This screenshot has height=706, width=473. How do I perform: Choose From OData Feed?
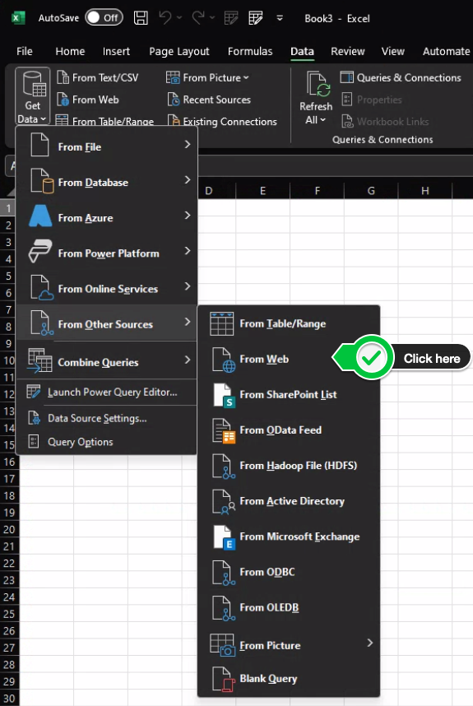click(289, 430)
